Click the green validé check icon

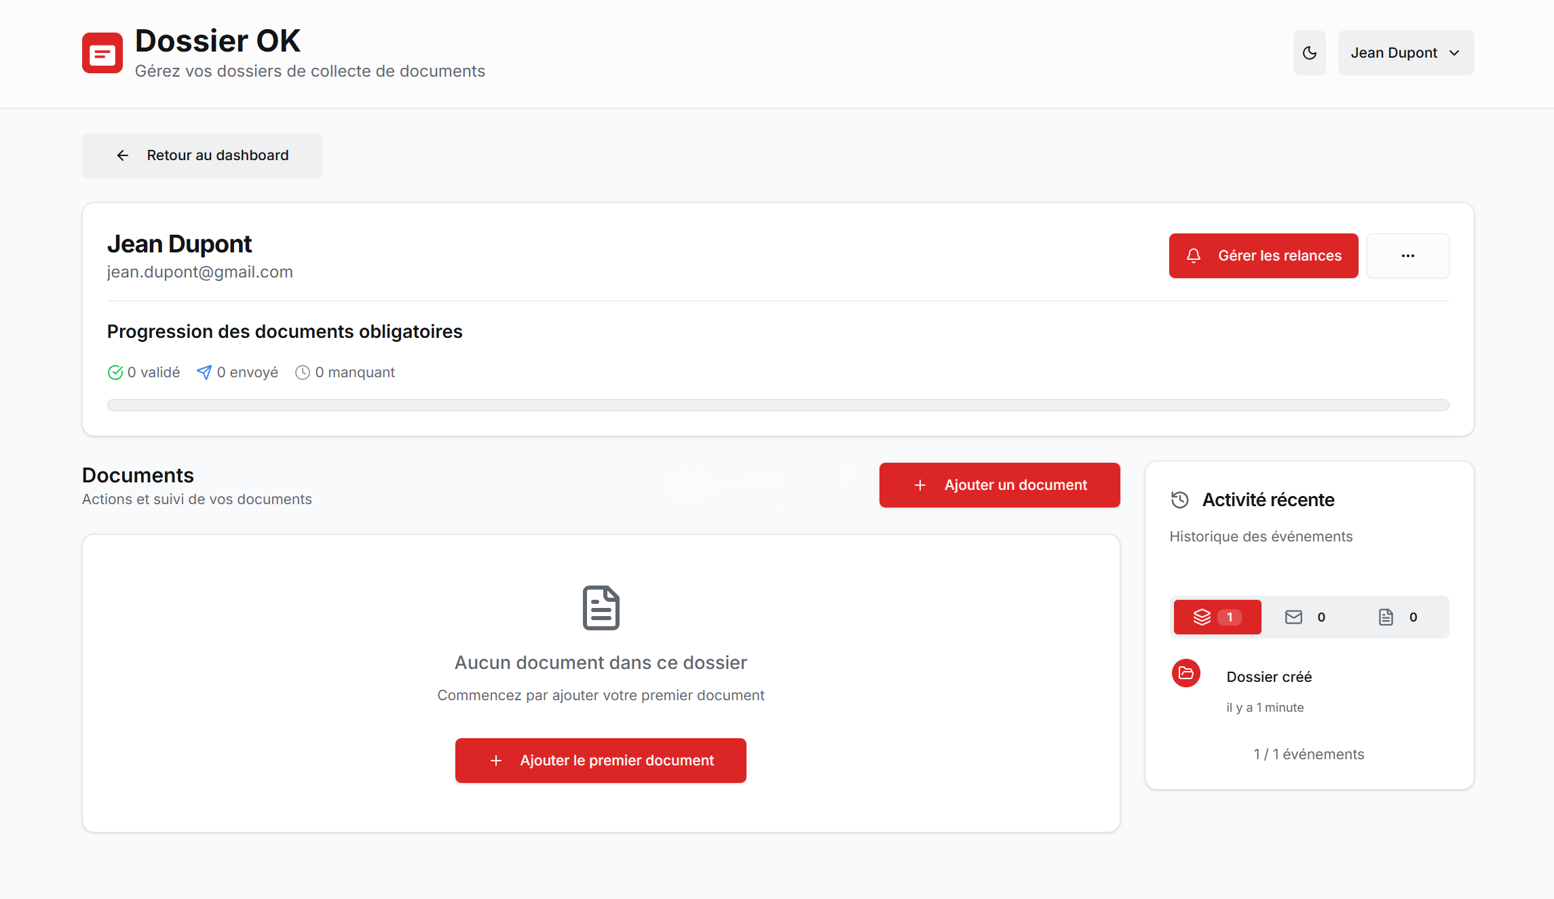[115, 372]
